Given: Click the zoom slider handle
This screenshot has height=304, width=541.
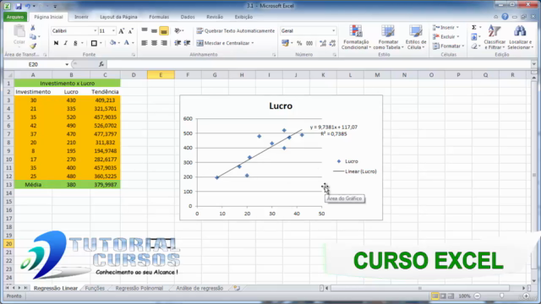Looking at the screenshot, I should [x=501, y=296].
